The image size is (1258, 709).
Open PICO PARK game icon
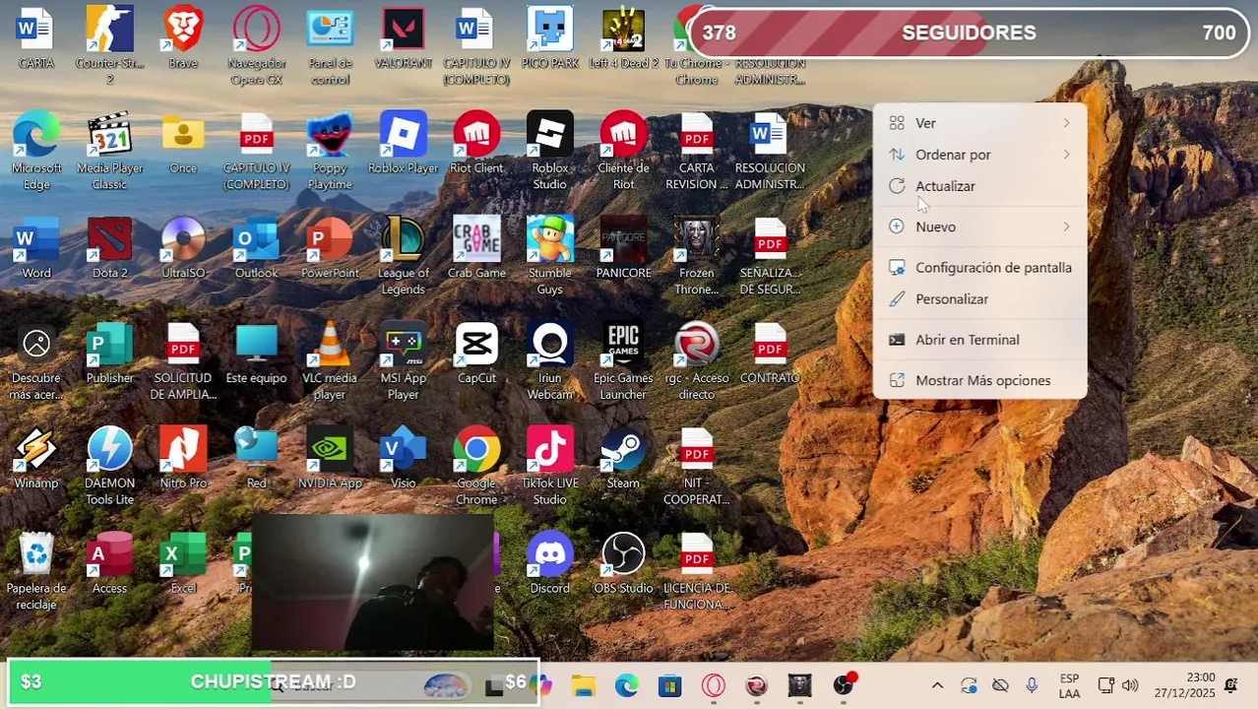coord(549,39)
